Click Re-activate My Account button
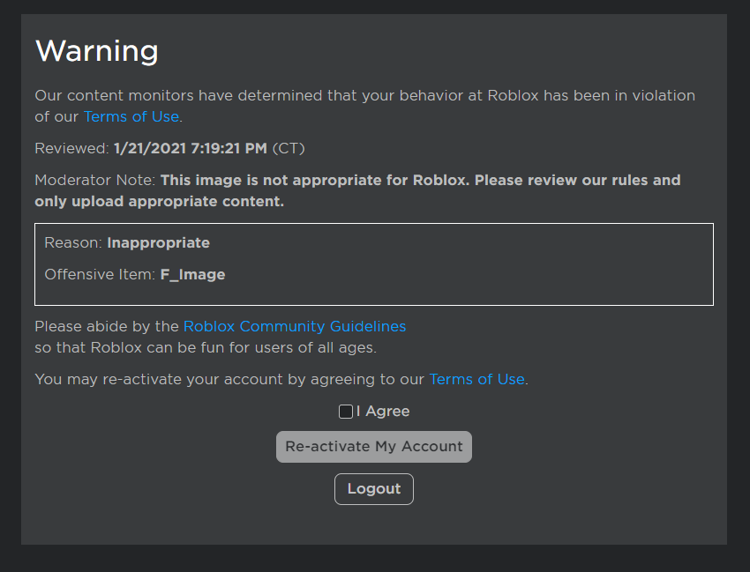 [374, 447]
